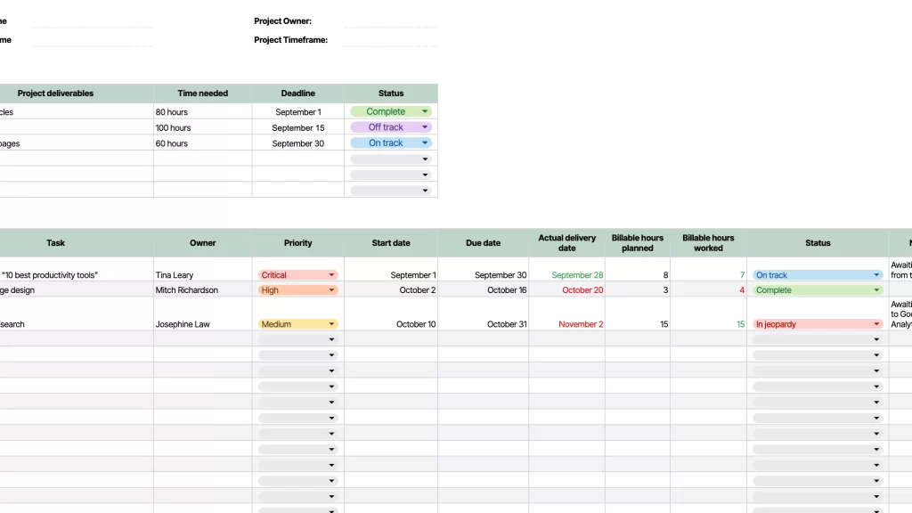Open the Critical priority dropdown for Tina Leary
The height and width of the screenshot is (513, 912).
(x=331, y=275)
